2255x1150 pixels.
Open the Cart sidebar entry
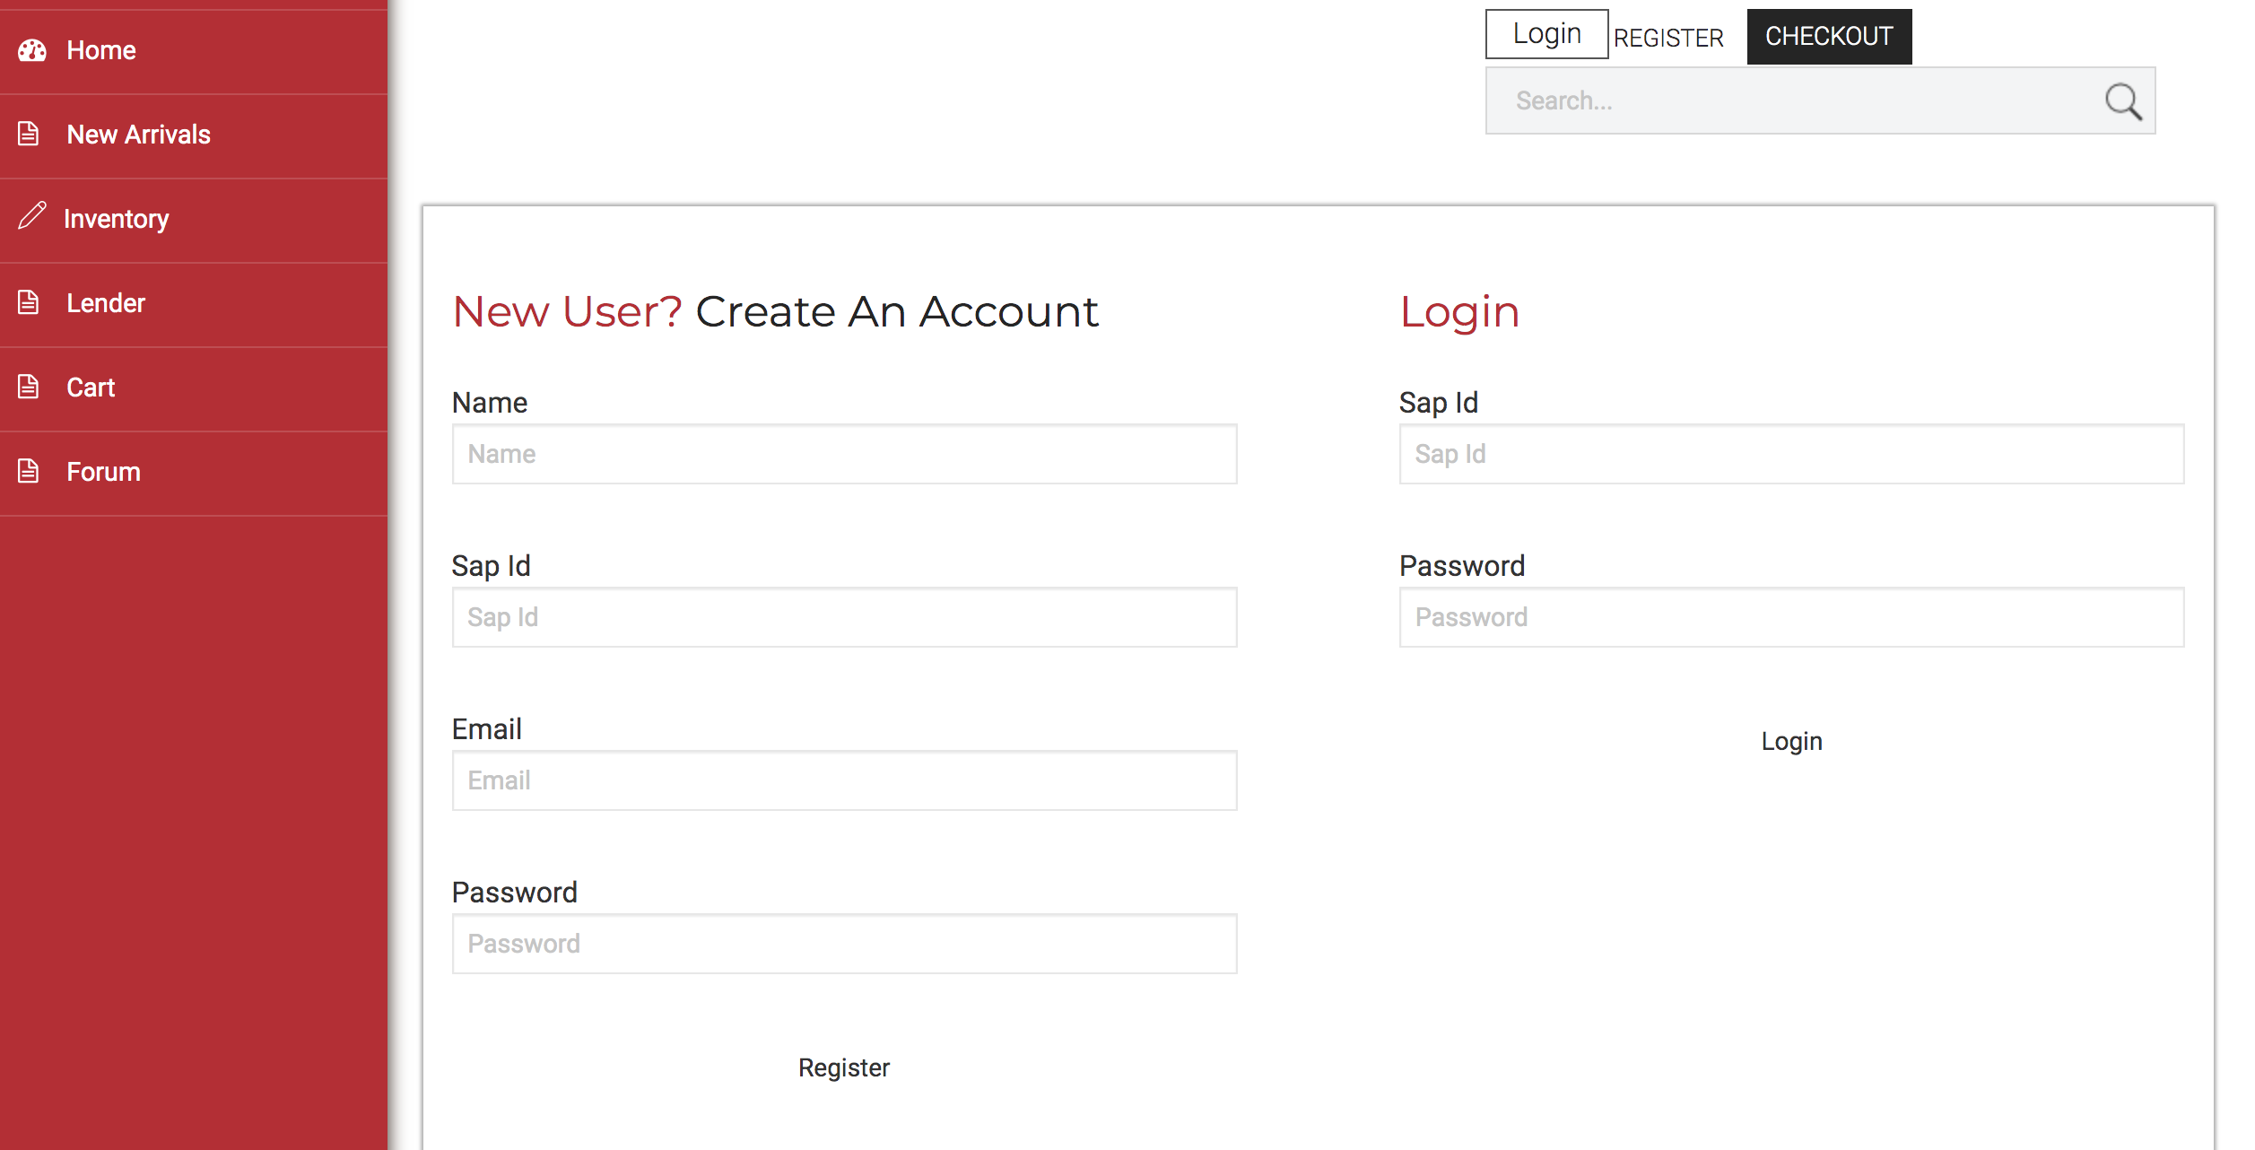[194, 388]
